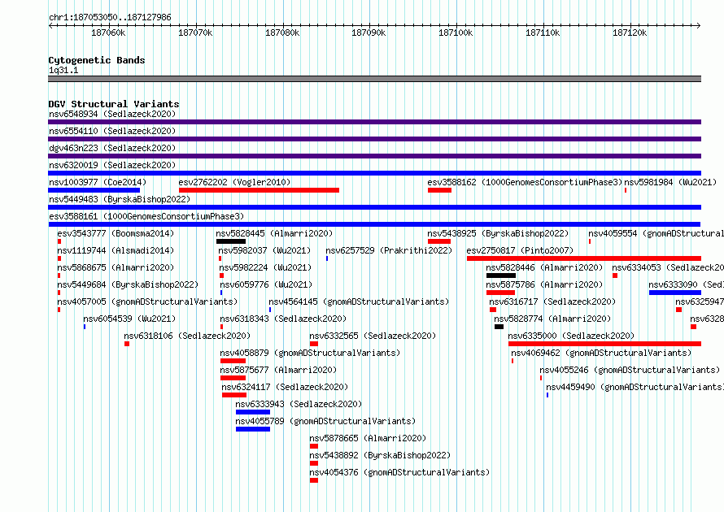724x512 pixels.
Task: Select the nsv4055789 gnomAD blue bar
Action: tap(253, 429)
